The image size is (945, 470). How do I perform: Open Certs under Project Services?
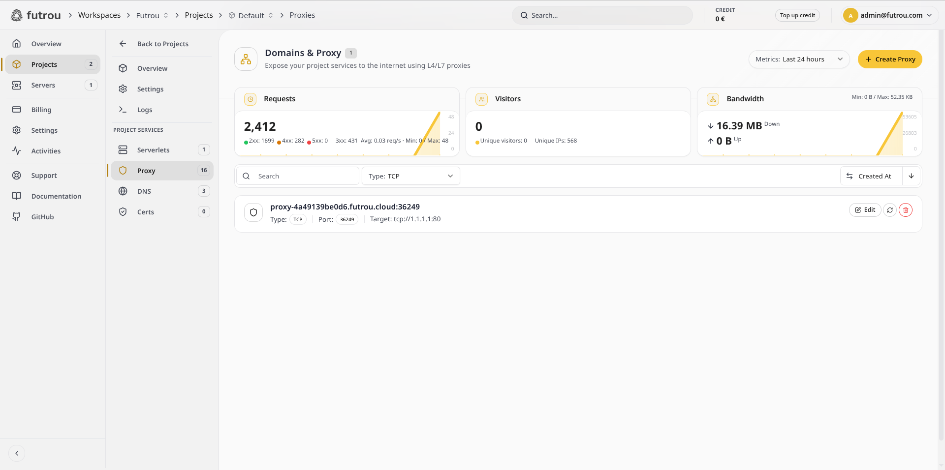[162, 212]
